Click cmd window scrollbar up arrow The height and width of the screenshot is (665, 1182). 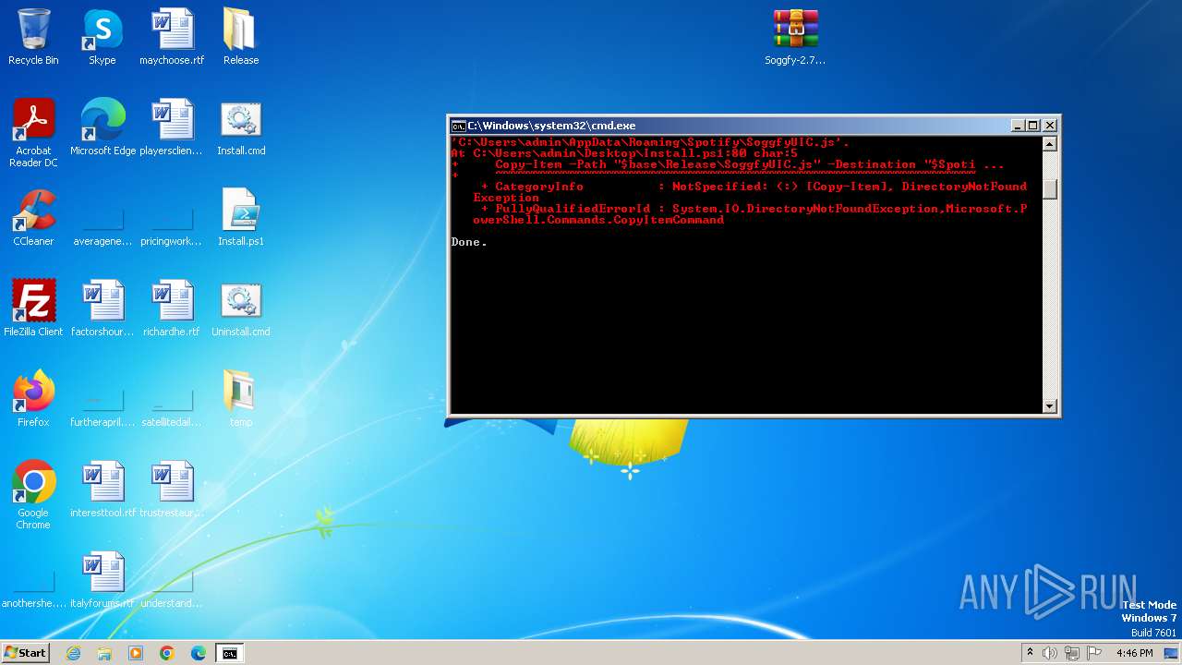[1049, 144]
